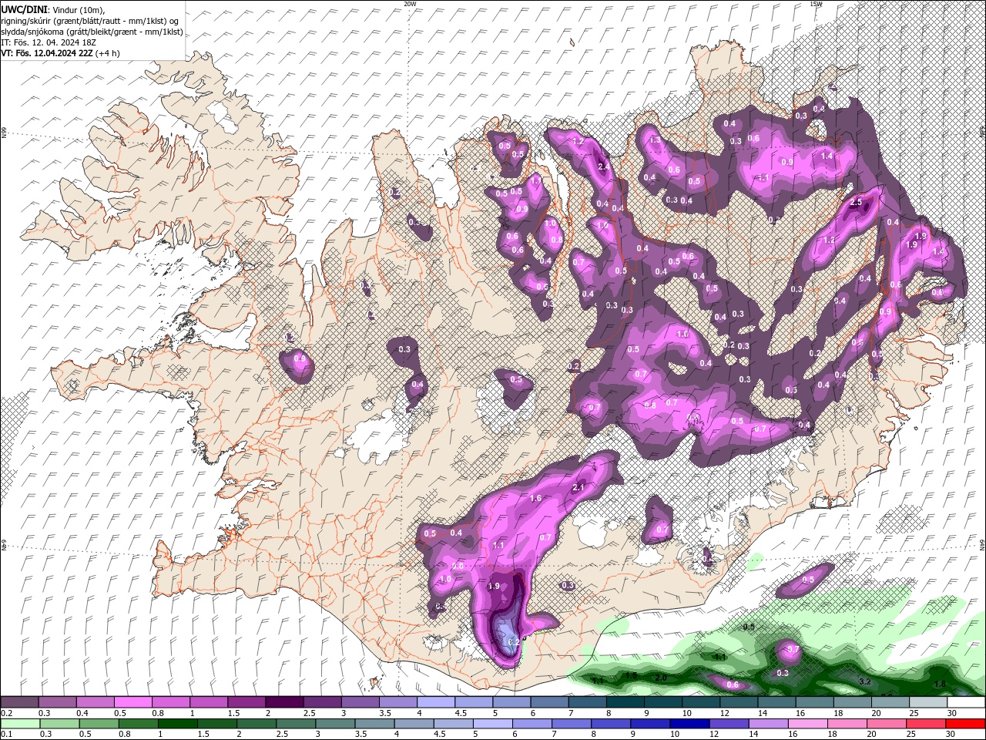Click the 'slydda/snjókoma (grátt/bleikt/grænt - mm/1klst)' line
The width and height of the screenshot is (986, 740).
click(x=92, y=32)
